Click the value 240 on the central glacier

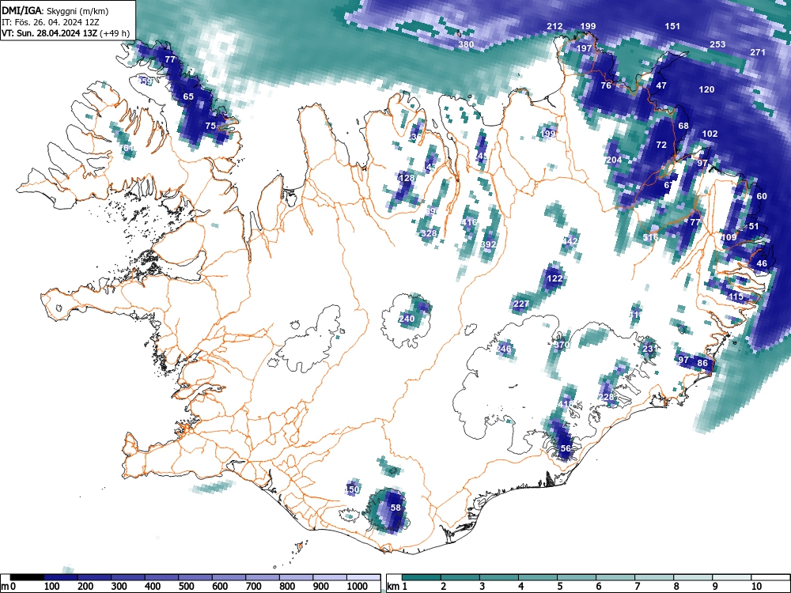pos(407,319)
